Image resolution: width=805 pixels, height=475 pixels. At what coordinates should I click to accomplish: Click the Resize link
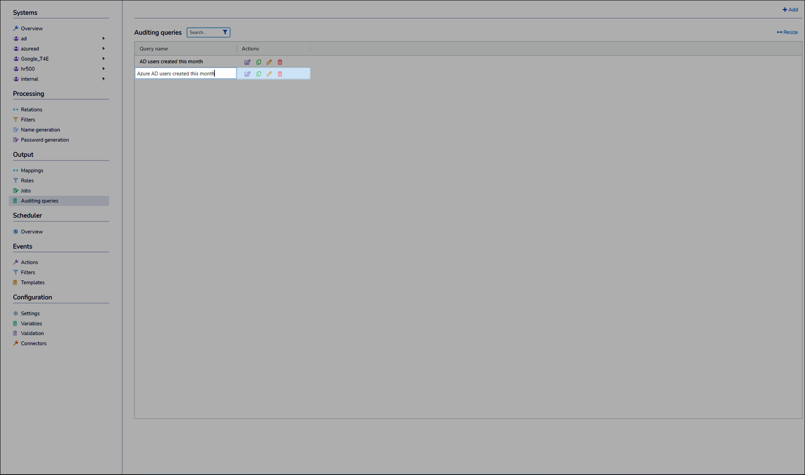pos(787,32)
